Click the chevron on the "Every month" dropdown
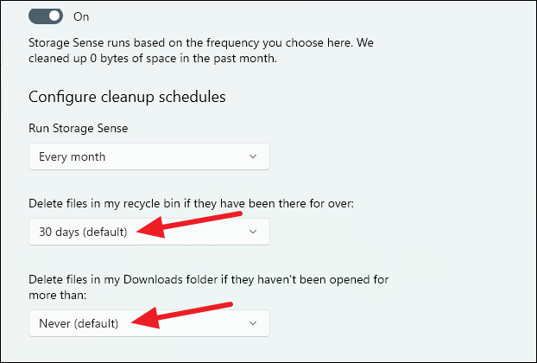 [253, 156]
